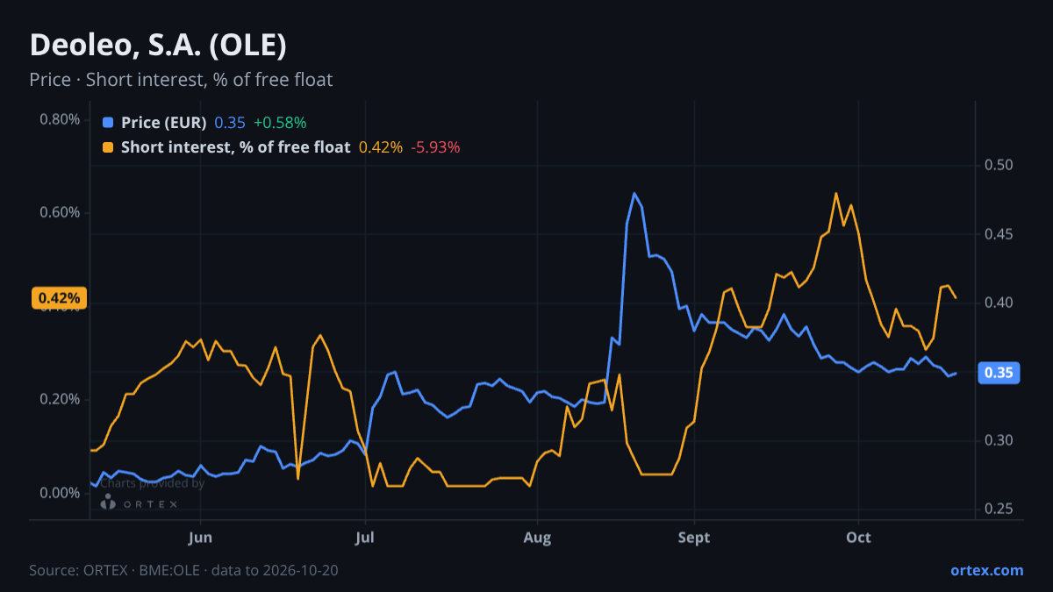The height and width of the screenshot is (592, 1053).
Task: Click the 0.42% value in the legend
Action: pos(381,147)
